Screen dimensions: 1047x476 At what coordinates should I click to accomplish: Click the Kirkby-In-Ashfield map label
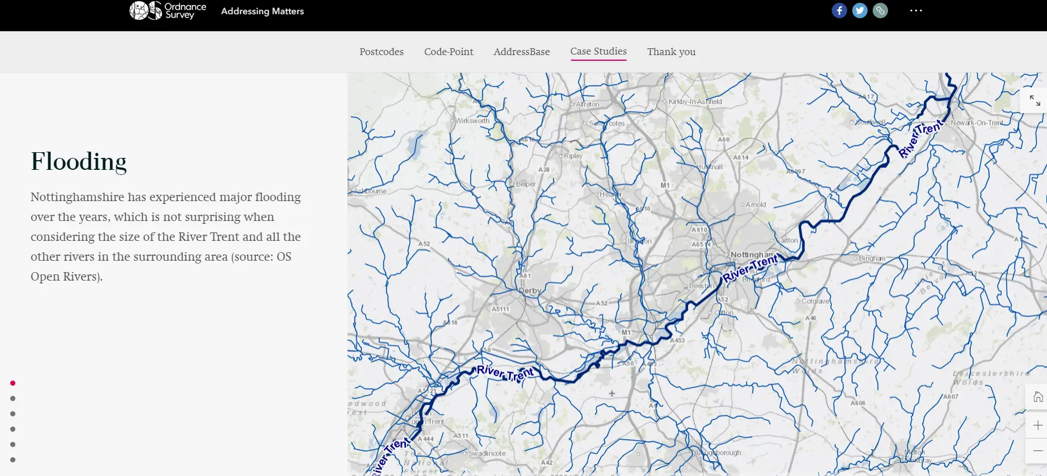tap(695, 102)
